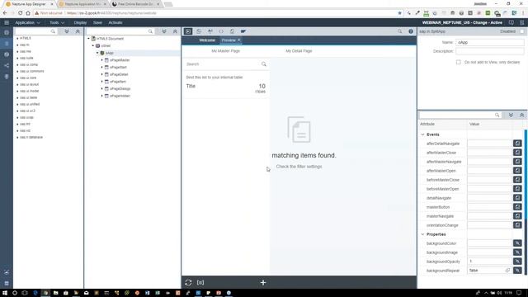Click the bracketed icon next to refresh in the footer
Screen dimensions: 528x297
pyautogui.click(x=200, y=282)
